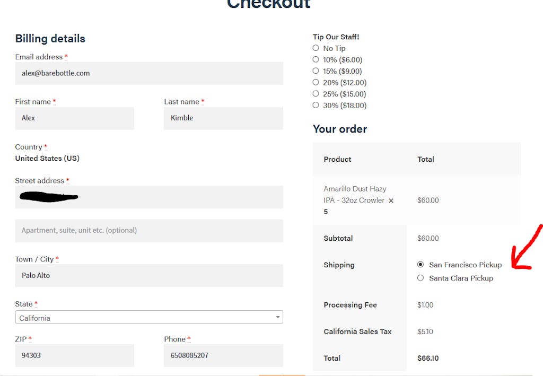
Task: Select the 15% ($9.00) tip option
Action: (316, 71)
